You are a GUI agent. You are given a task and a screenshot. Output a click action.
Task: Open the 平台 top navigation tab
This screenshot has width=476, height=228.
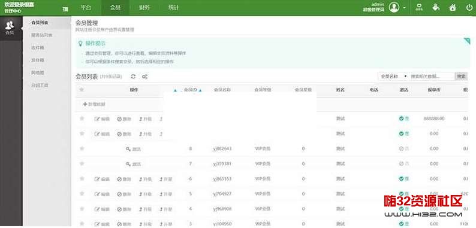tap(86, 8)
